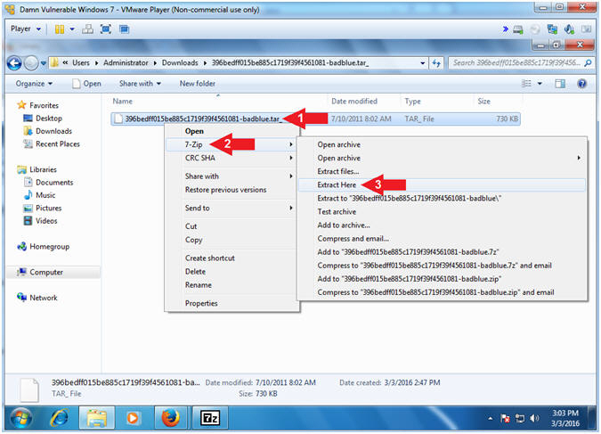Toggle the preview pane icon
The image size is (601, 434).
click(560, 84)
